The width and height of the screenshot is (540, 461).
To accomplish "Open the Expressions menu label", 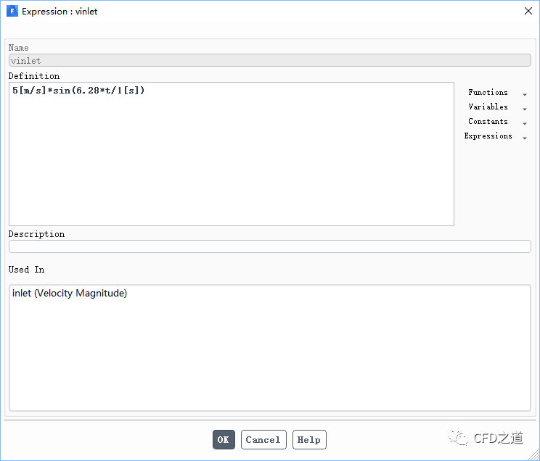I will (488, 136).
